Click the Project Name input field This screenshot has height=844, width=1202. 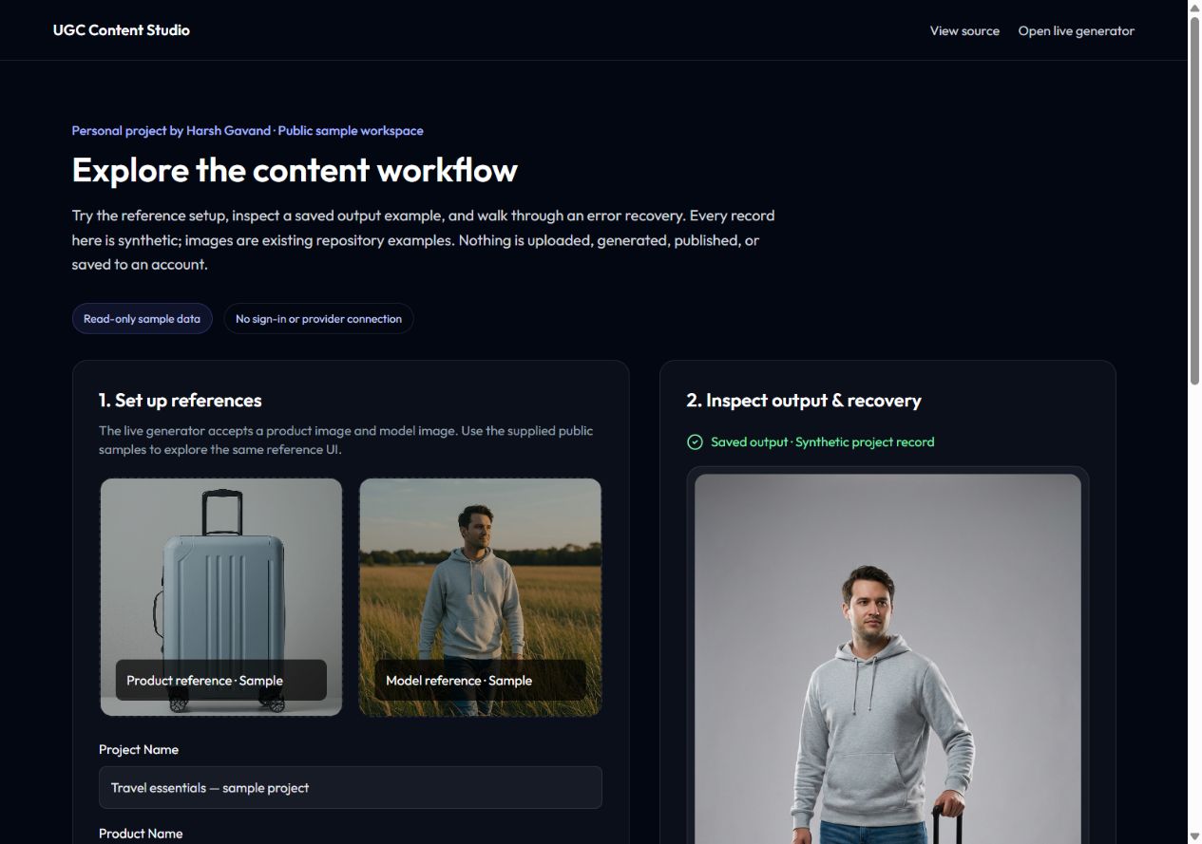click(351, 788)
